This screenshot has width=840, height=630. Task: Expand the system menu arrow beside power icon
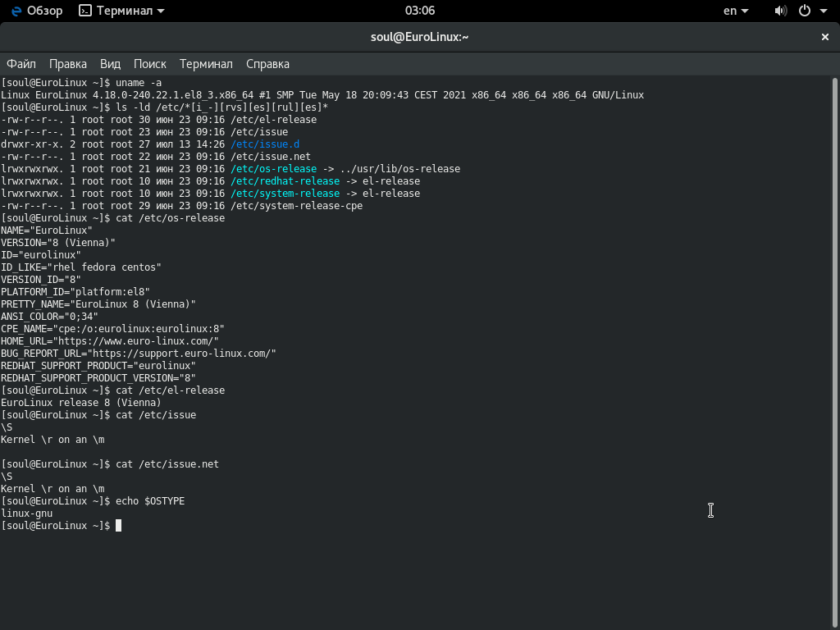(824, 11)
